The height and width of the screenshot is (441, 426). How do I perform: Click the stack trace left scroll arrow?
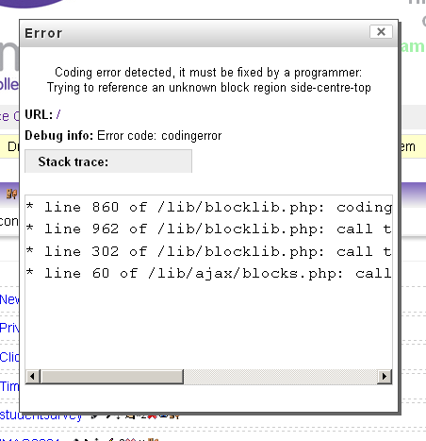point(32,377)
